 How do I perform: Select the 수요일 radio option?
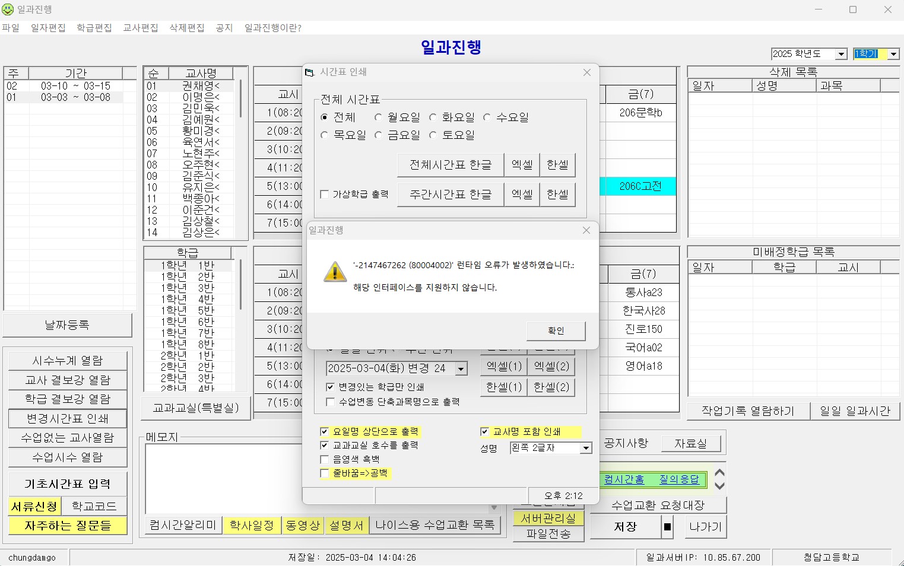click(487, 117)
